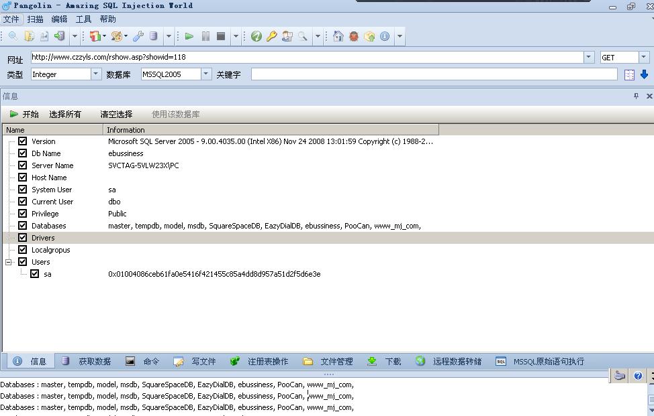Open overflow arrow after the database cylinder icon
Viewport: 654px width, 416px height.
(169, 36)
